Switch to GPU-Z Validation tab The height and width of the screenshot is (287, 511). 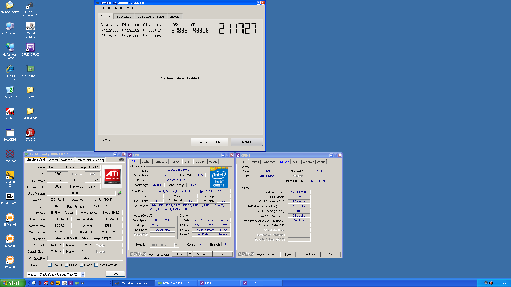coord(67,160)
